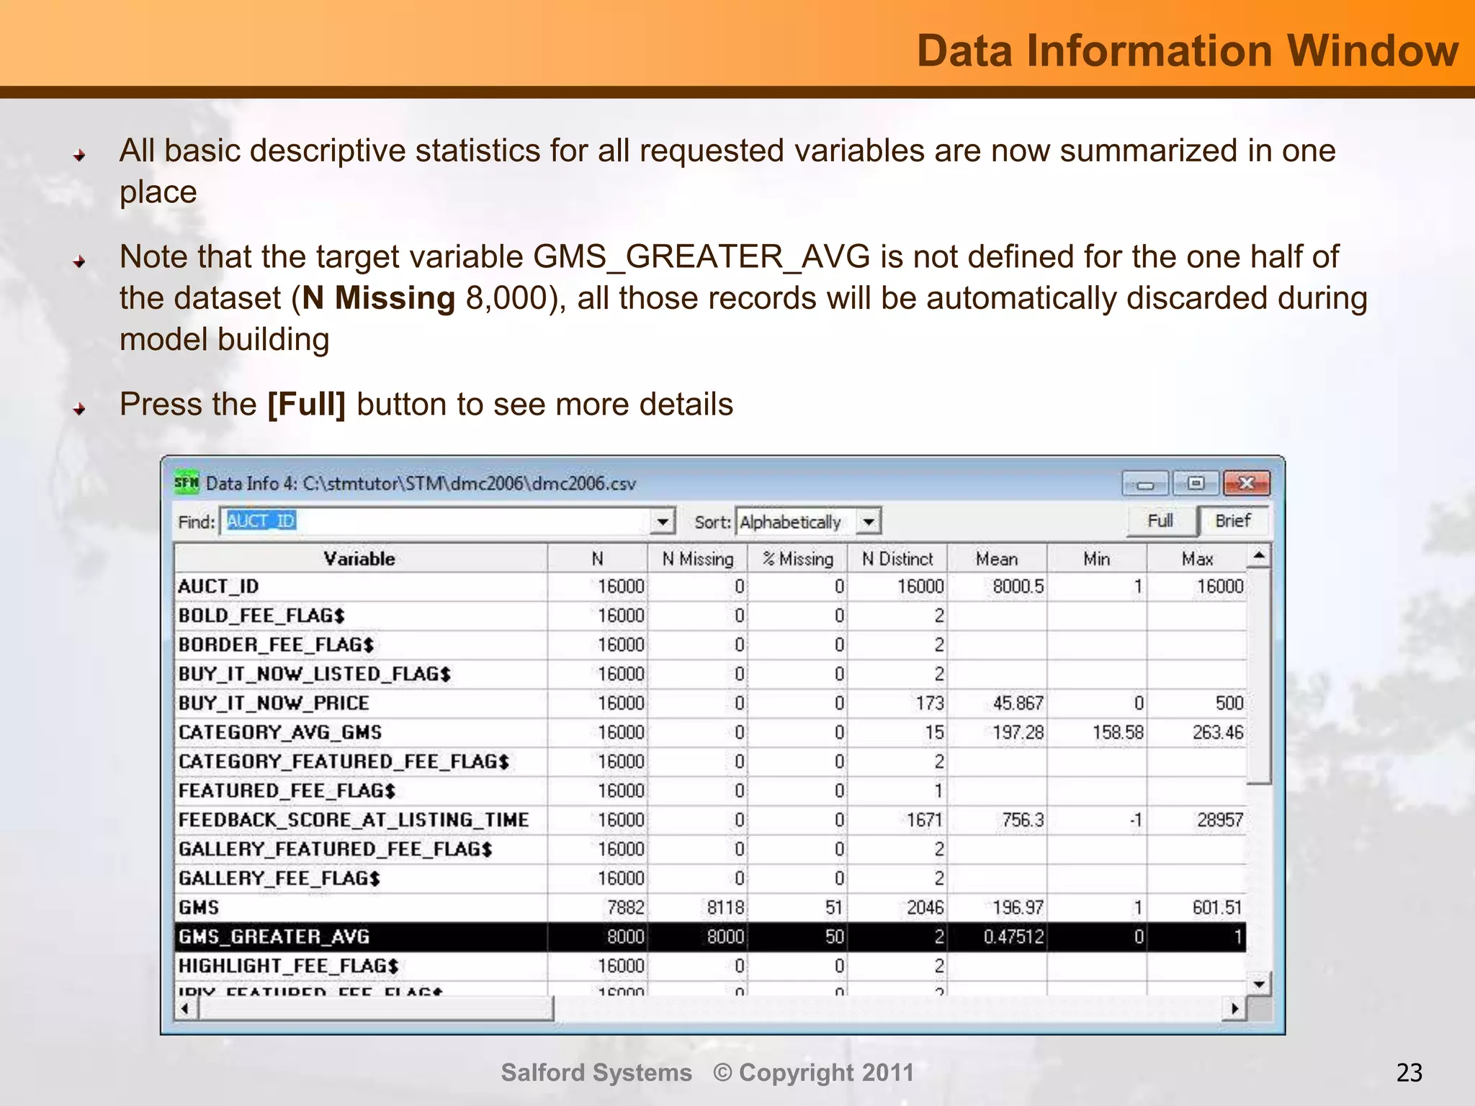Click the vertical scrollbar down arrow
This screenshot has height=1106, width=1475.
pyautogui.click(x=1259, y=984)
